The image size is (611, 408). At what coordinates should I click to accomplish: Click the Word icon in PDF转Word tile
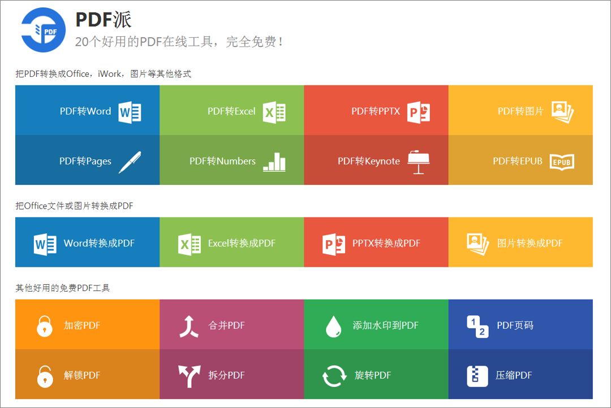coord(130,112)
